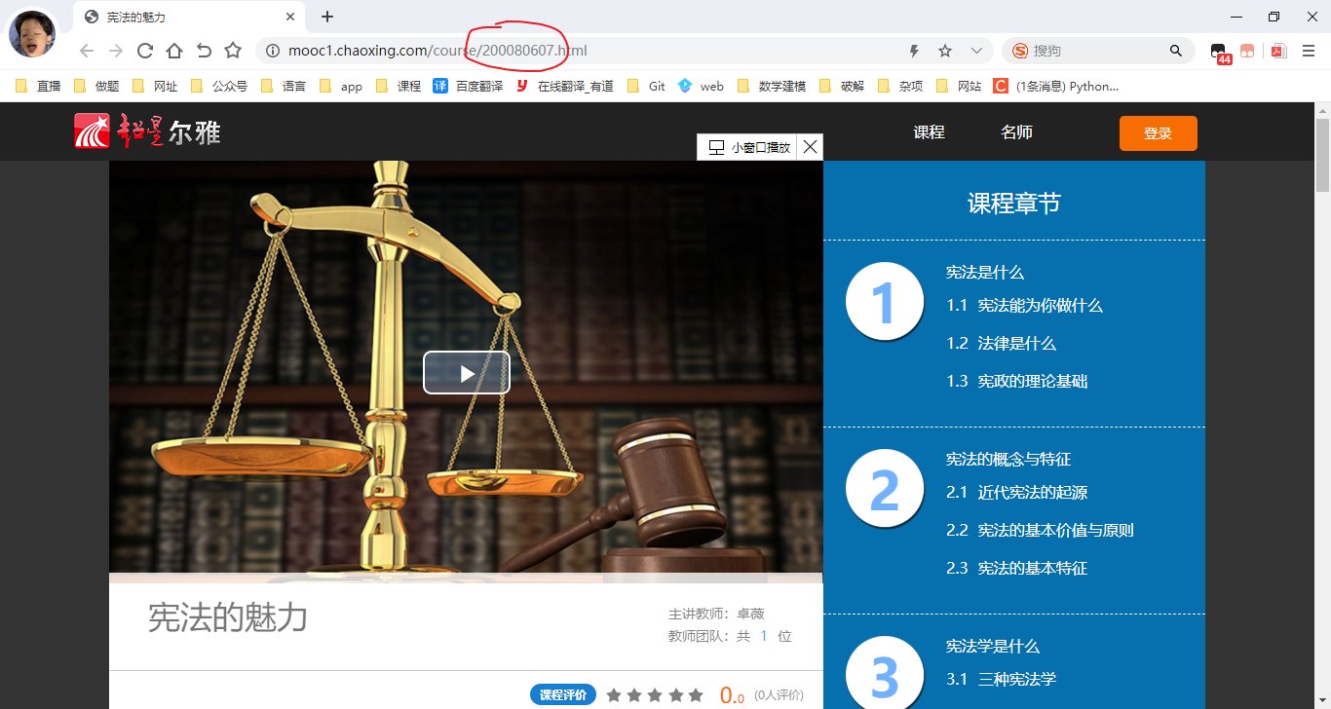Expand the address bar dropdown arrow
Image resolution: width=1331 pixels, height=709 pixels.
click(976, 51)
